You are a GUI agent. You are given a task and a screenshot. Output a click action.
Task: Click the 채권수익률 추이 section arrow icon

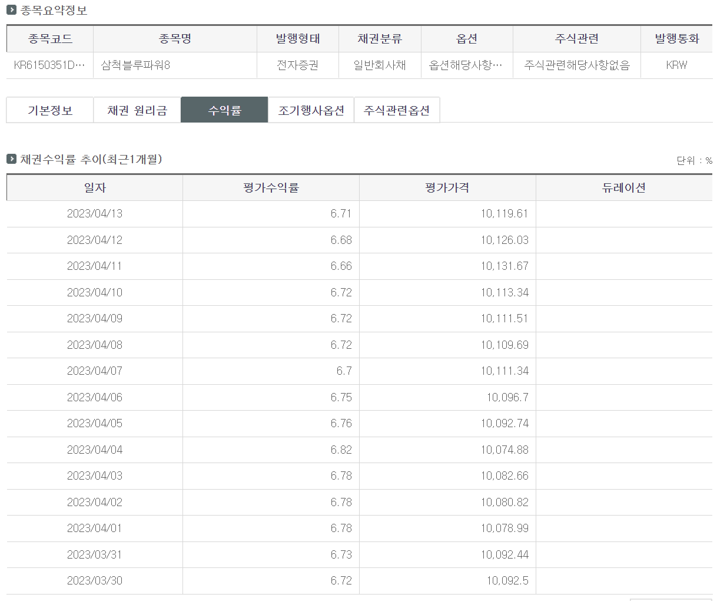click(x=11, y=159)
